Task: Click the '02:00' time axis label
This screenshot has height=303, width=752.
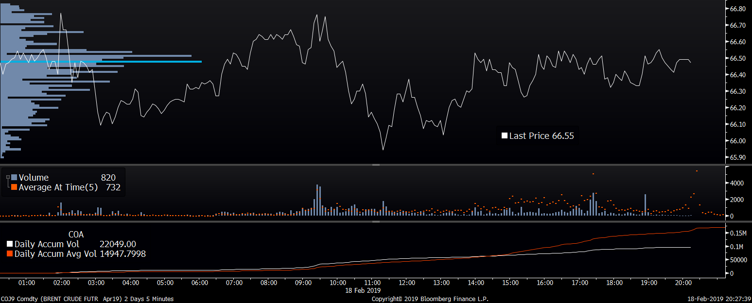Action: pos(62,283)
